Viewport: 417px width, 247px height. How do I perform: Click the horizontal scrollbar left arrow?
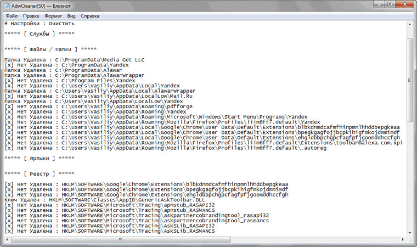click(7, 239)
